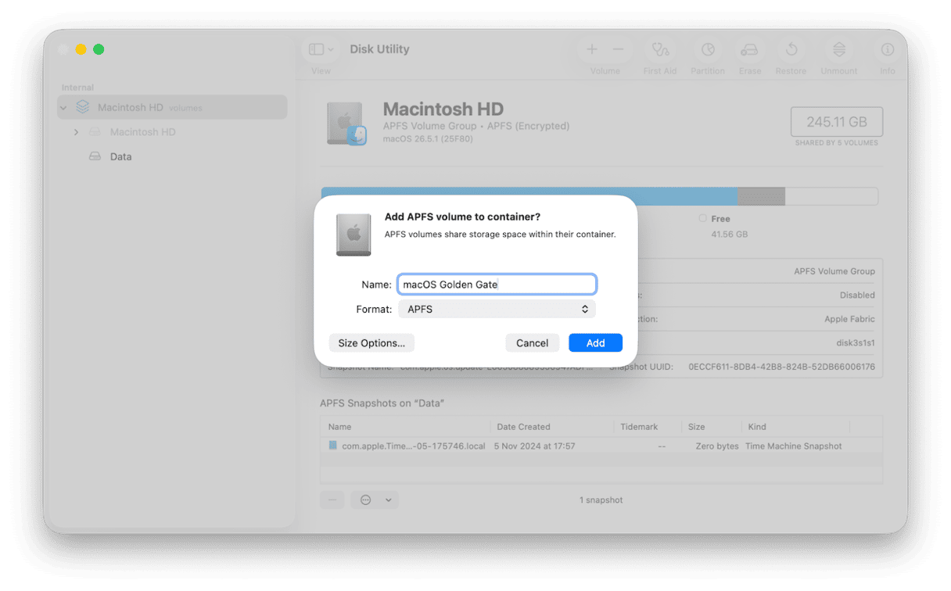This screenshot has width=951, height=591.
Task: Click the 245.11 GB capacity box
Action: 837,122
